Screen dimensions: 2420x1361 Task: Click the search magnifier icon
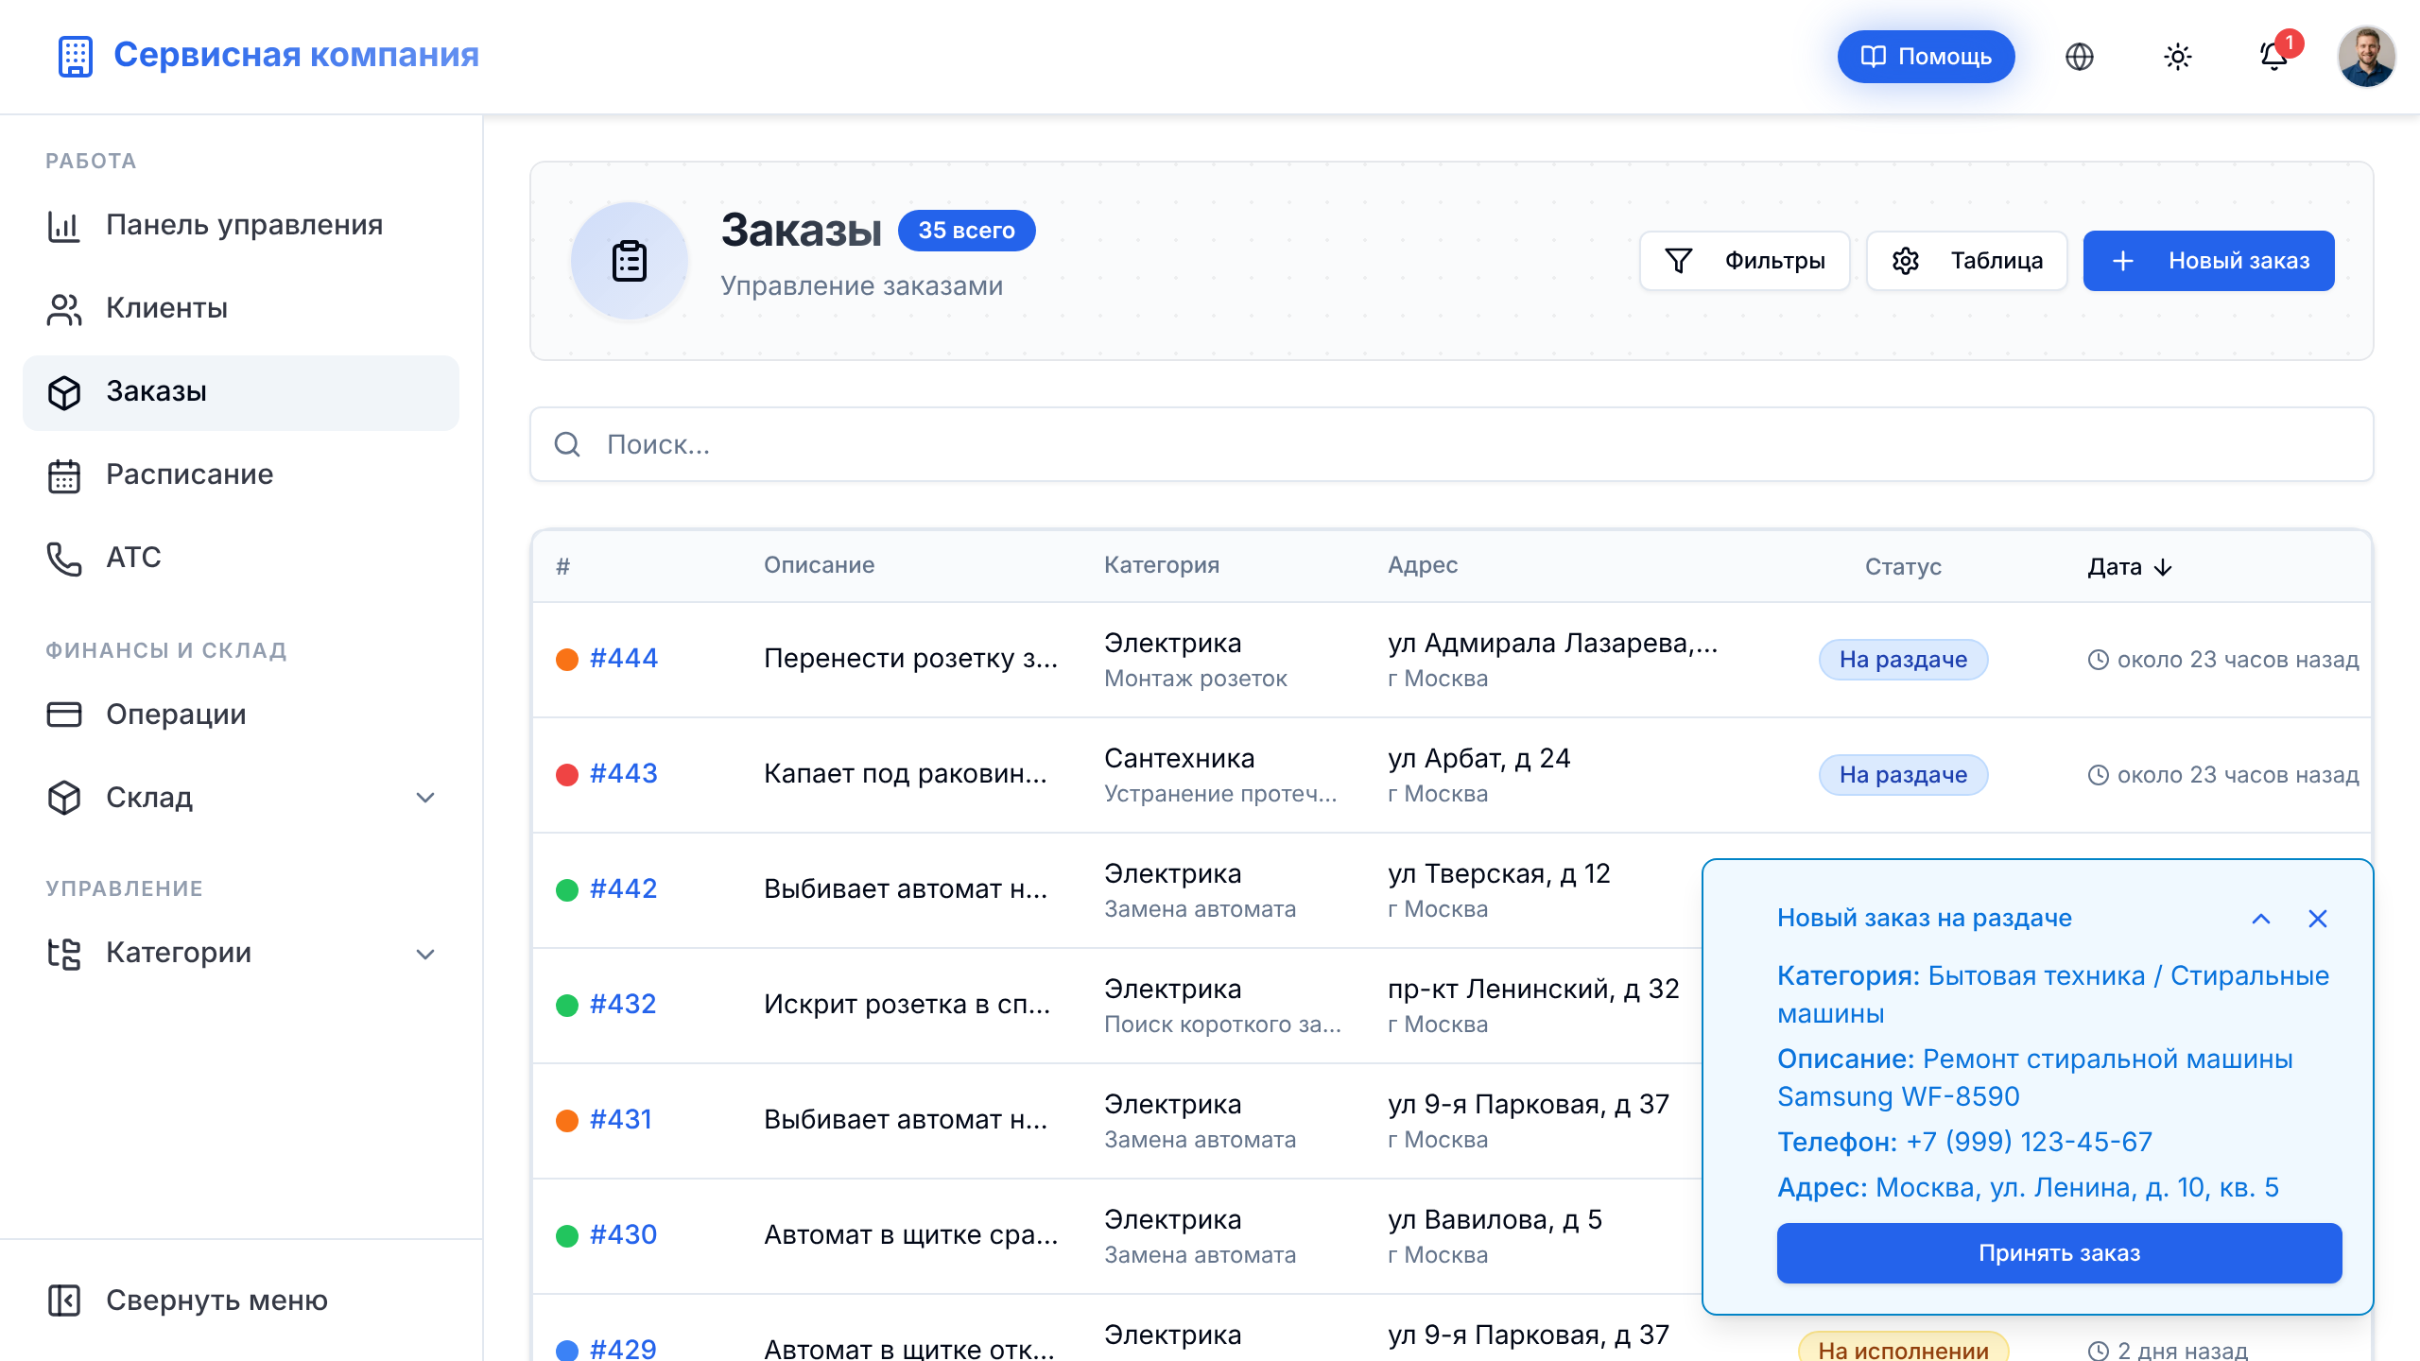(x=567, y=444)
